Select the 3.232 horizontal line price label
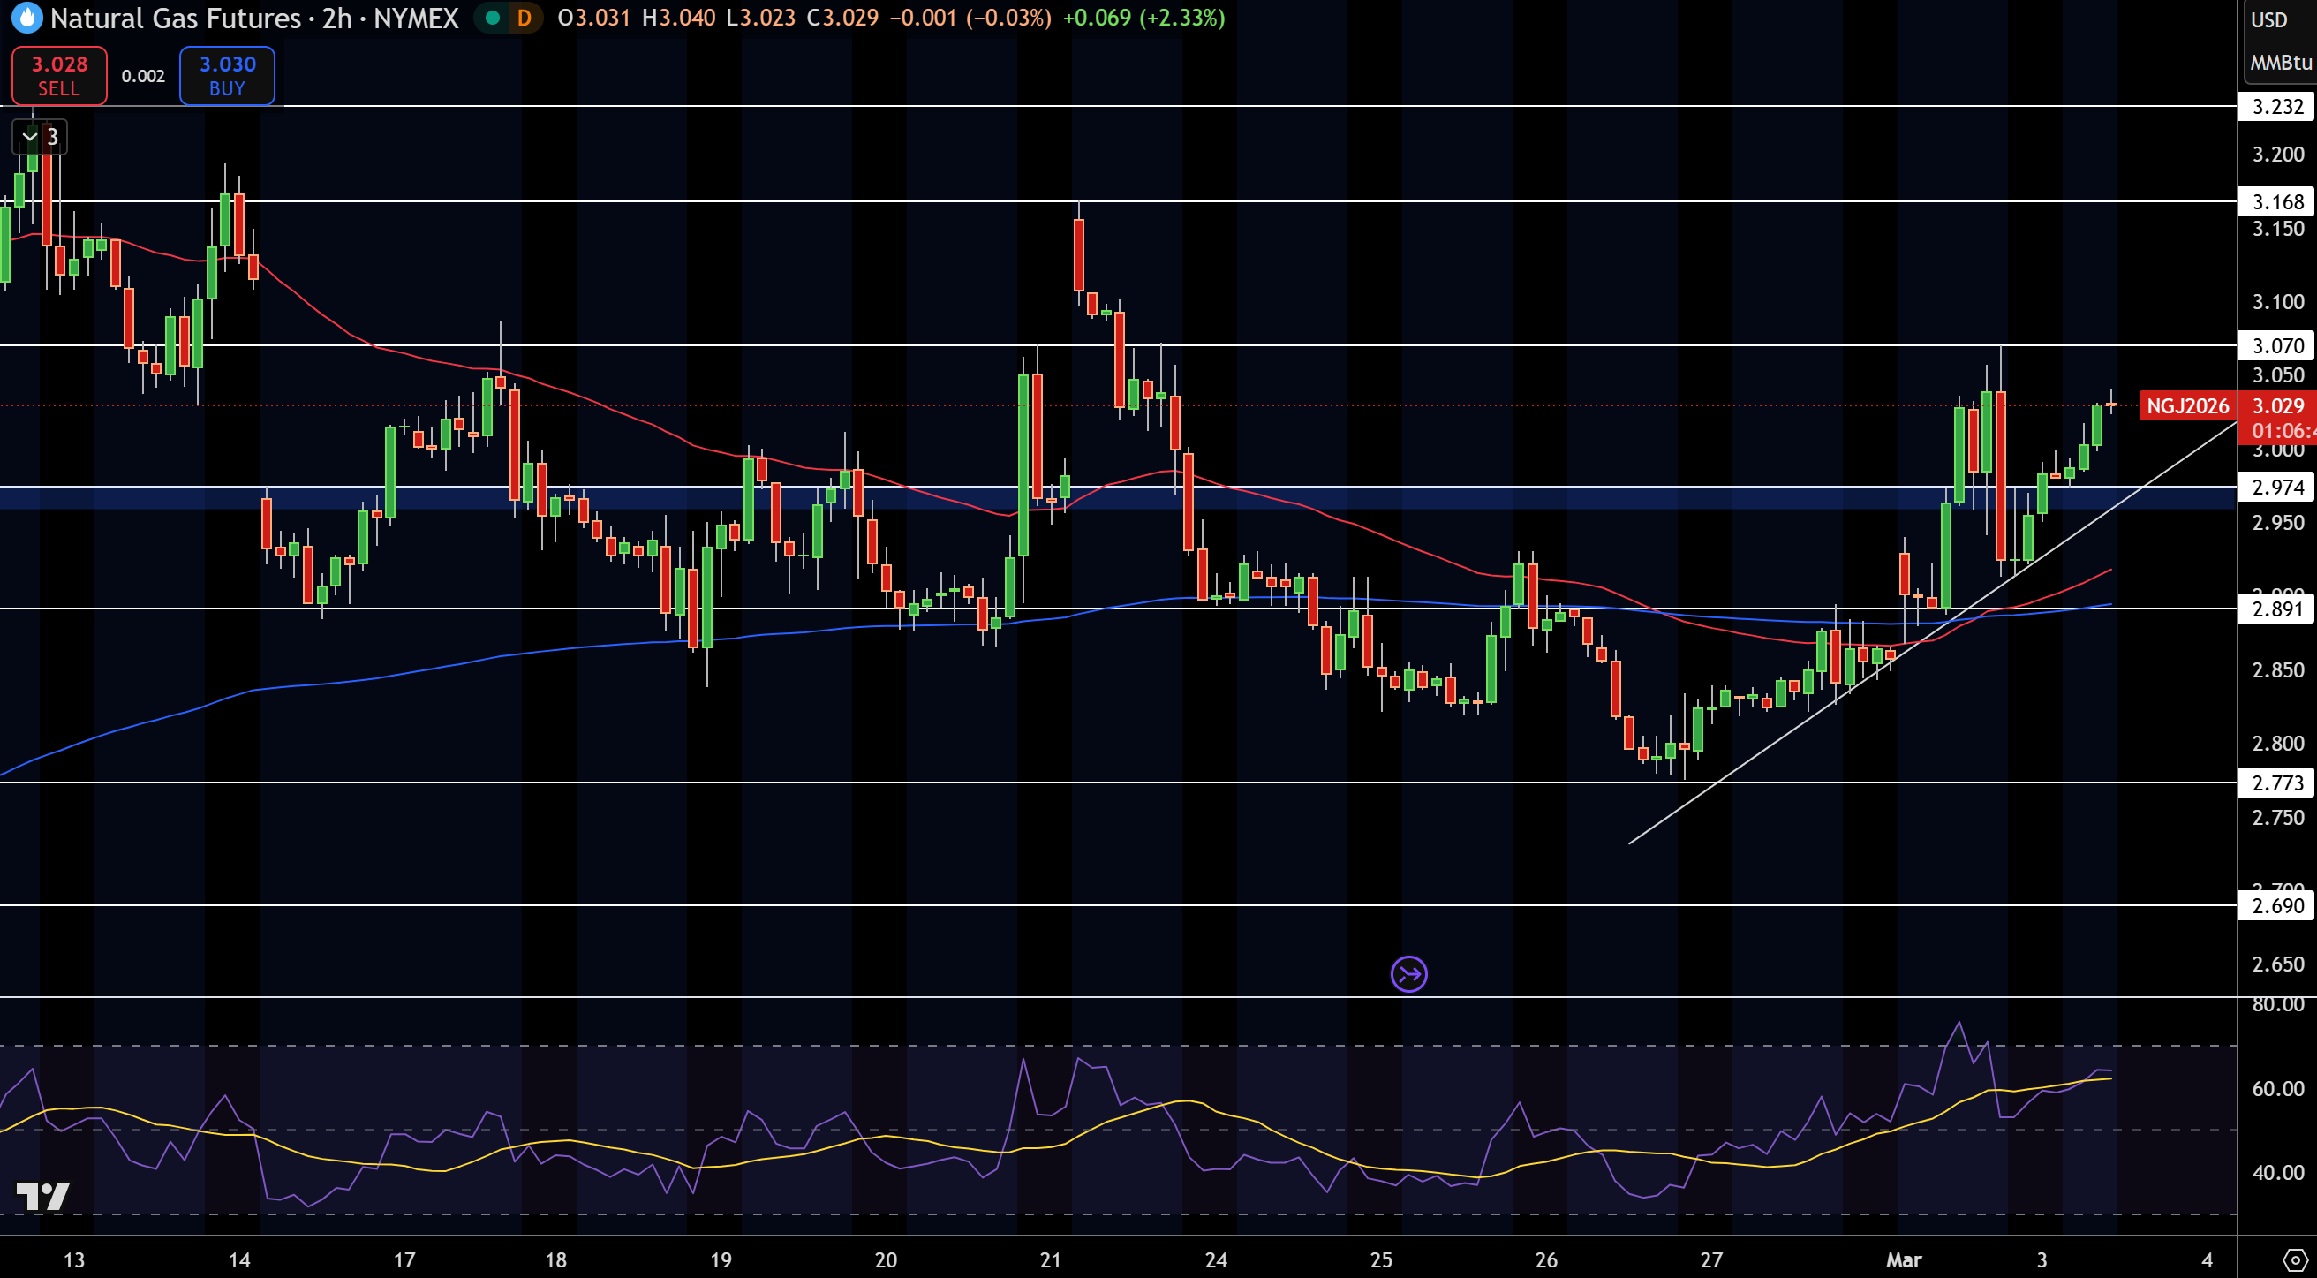This screenshot has width=2317, height=1278. (x=2276, y=107)
